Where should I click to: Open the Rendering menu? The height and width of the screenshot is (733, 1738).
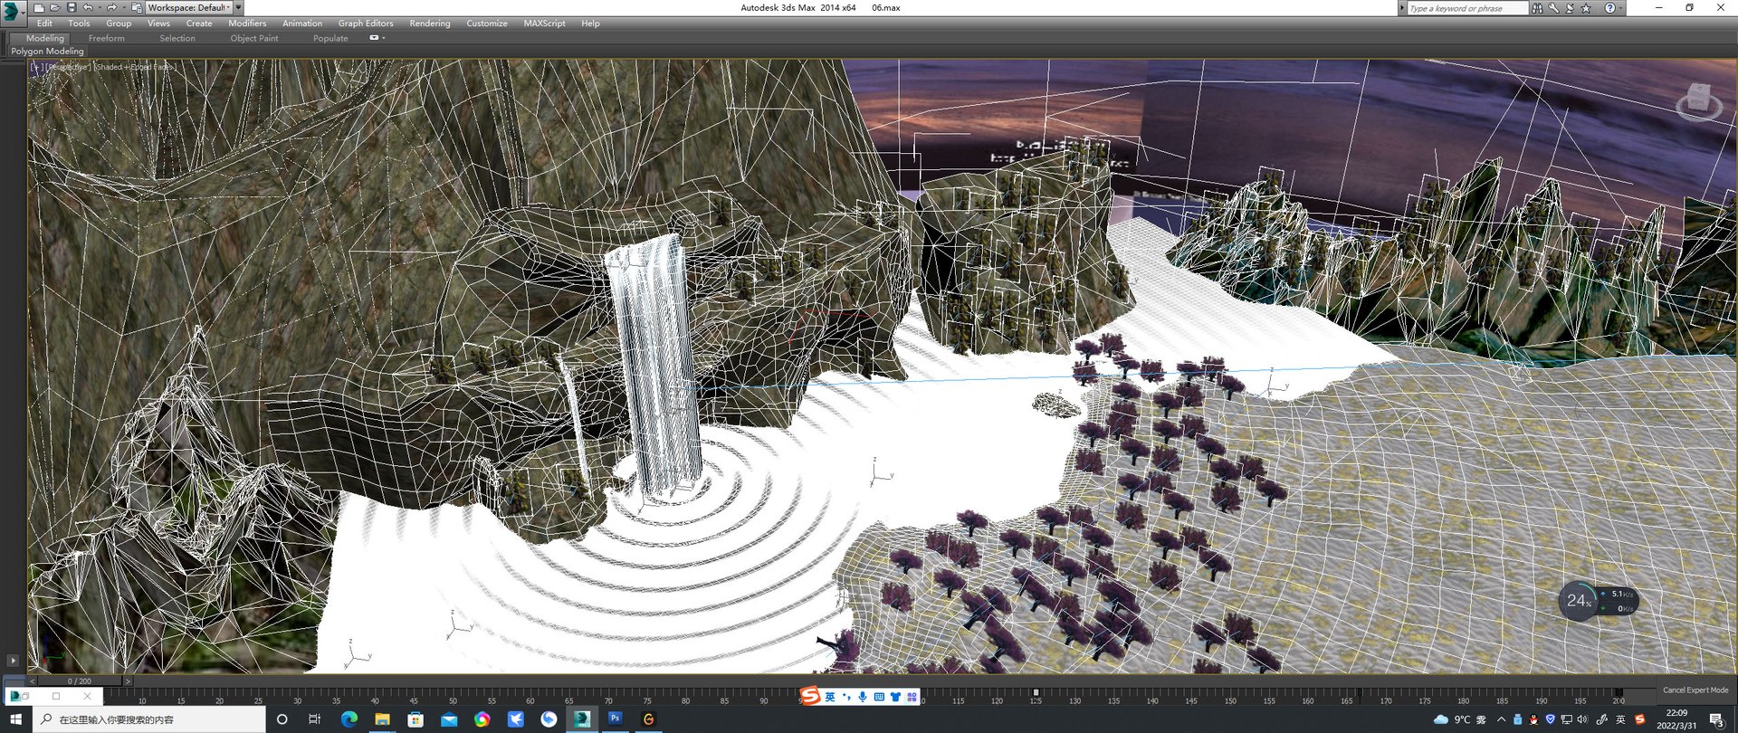(x=430, y=24)
